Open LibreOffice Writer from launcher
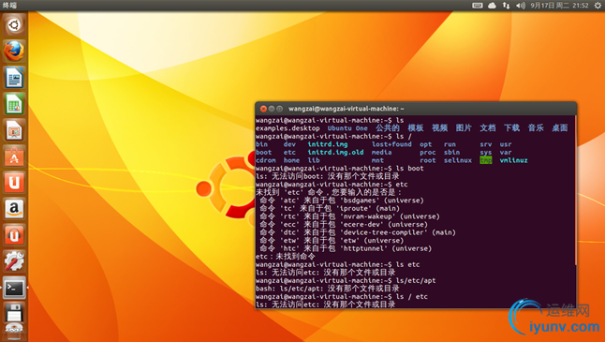The height and width of the screenshot is (342, 605). [x=14, y=77]
